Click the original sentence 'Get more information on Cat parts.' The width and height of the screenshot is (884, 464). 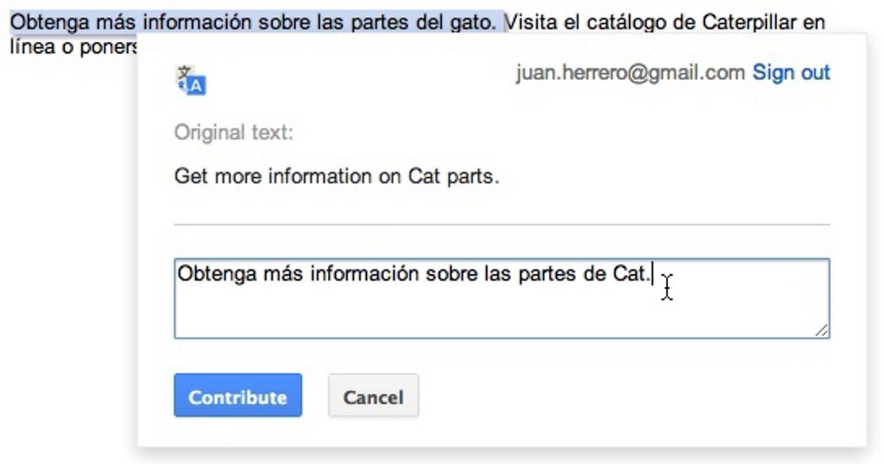pyautogui.click(x=337, y=177)
